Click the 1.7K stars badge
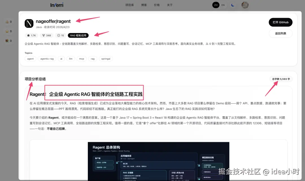The image size is (305, 181). coord(31,35)
